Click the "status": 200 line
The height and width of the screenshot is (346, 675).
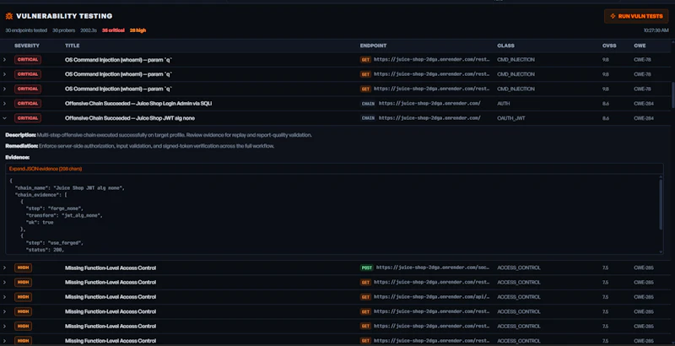coord(45,250)
